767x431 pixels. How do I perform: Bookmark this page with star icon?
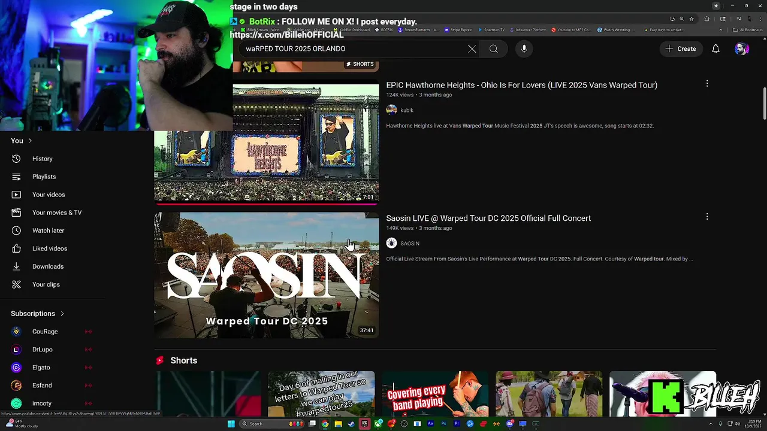691,19
